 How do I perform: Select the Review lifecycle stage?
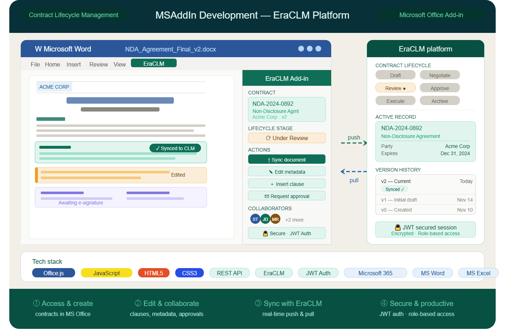[396, 88]
